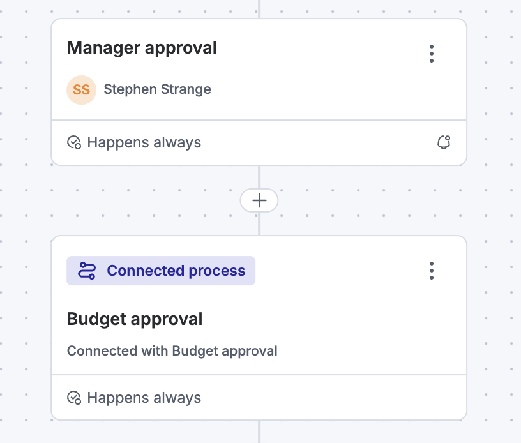Click the SS avatar of Stephen Strange
Viewport: 521px width, 443px height.
click(81, 89)
